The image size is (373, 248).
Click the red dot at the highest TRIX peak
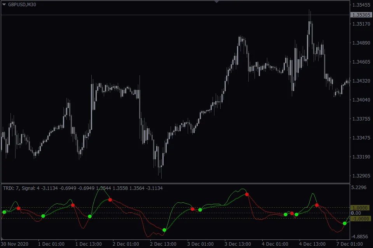click(x=248, y=194)
